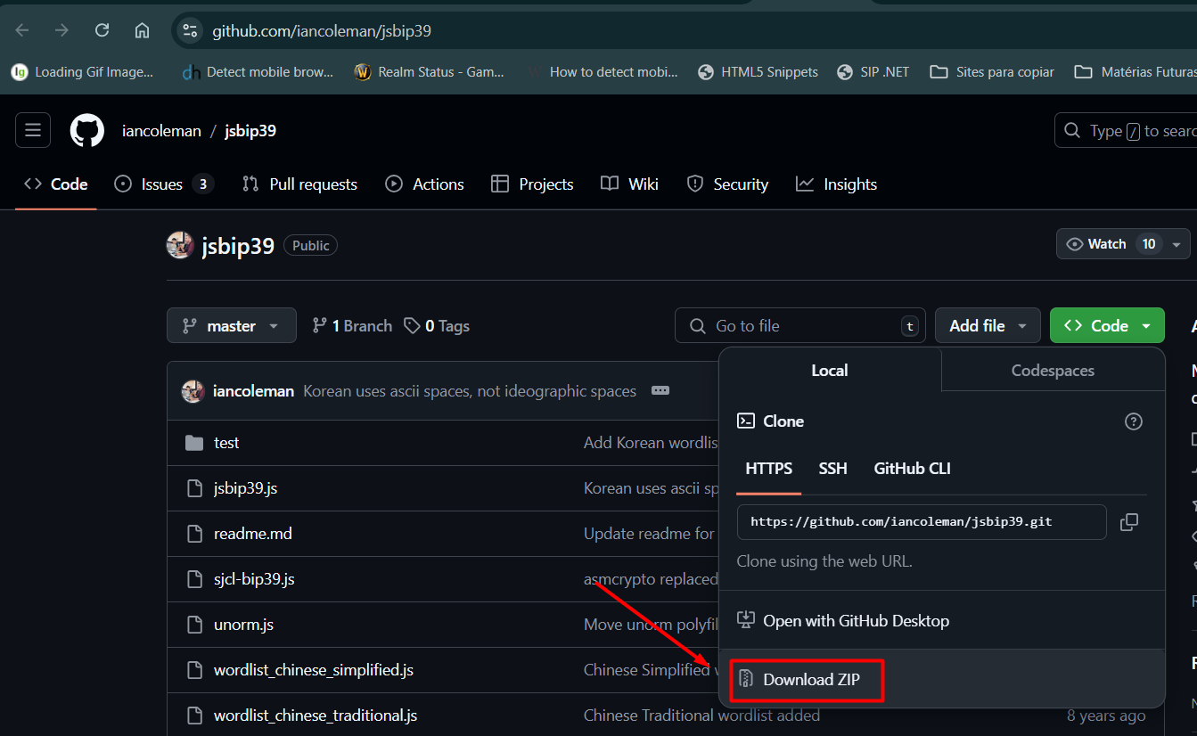Viewport: 1197px width, 736px height.
Task: Click the file icon beside jsbip39.js
Action: (x=194, y=488)
